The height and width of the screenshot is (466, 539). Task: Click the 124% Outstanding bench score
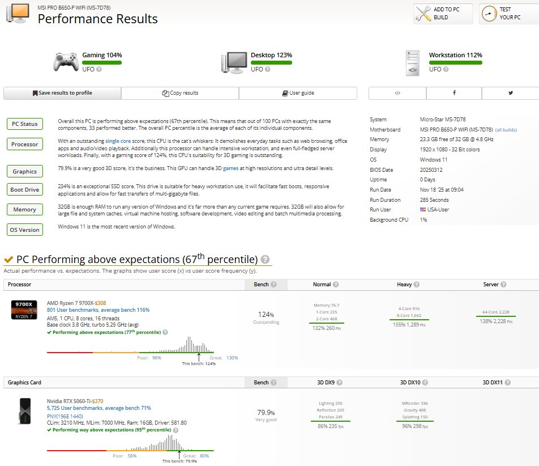point(266,317)
